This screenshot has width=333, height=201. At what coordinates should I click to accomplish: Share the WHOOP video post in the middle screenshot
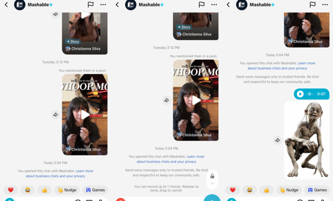[166, 100]
